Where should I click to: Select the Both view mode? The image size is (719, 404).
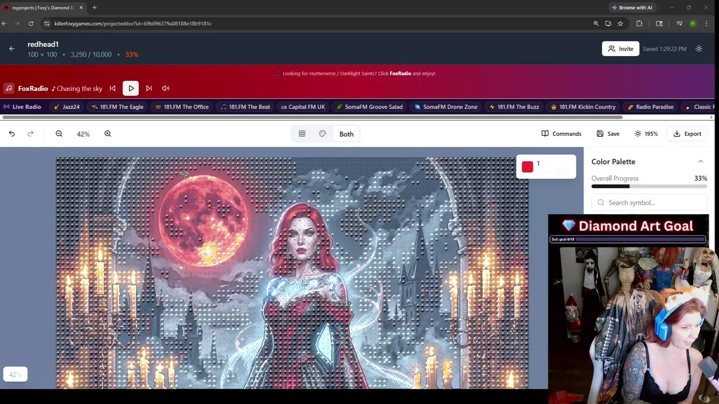(x=346, y=134)
